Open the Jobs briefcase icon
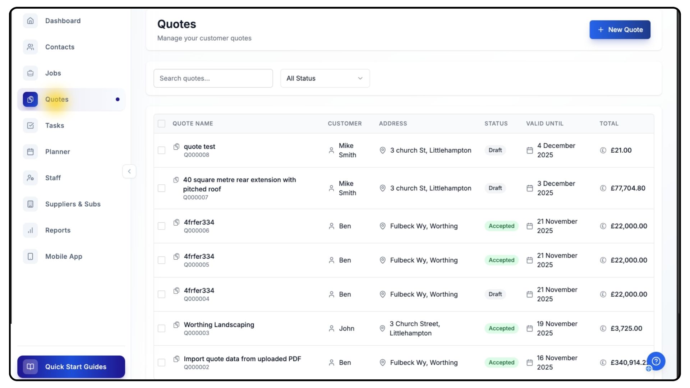Image resolution: width=690 pixels, height=388 pixels. point(31,73)
